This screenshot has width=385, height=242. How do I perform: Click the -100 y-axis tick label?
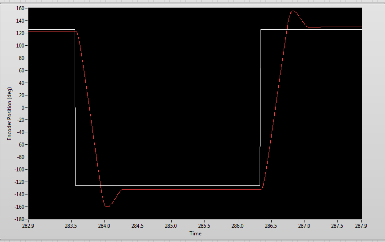coord(20,170)
